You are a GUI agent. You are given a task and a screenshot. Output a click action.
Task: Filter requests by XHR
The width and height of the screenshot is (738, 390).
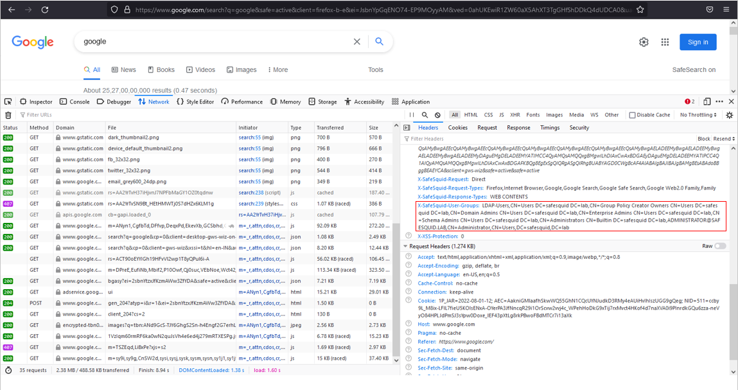[515, 115]
